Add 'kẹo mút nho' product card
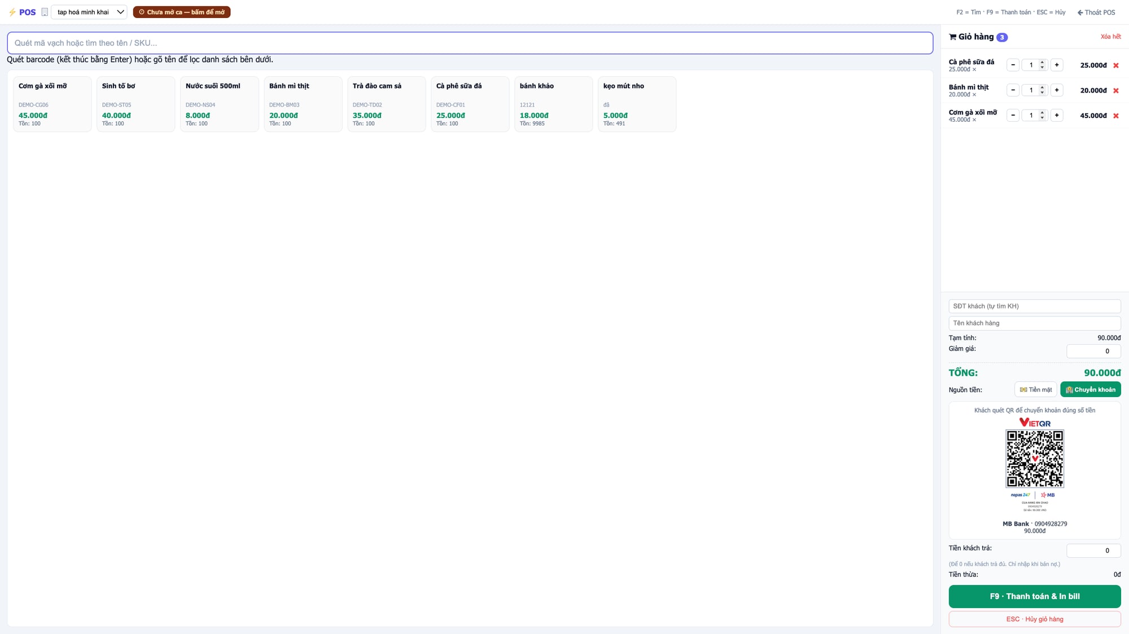 point(637,104)
